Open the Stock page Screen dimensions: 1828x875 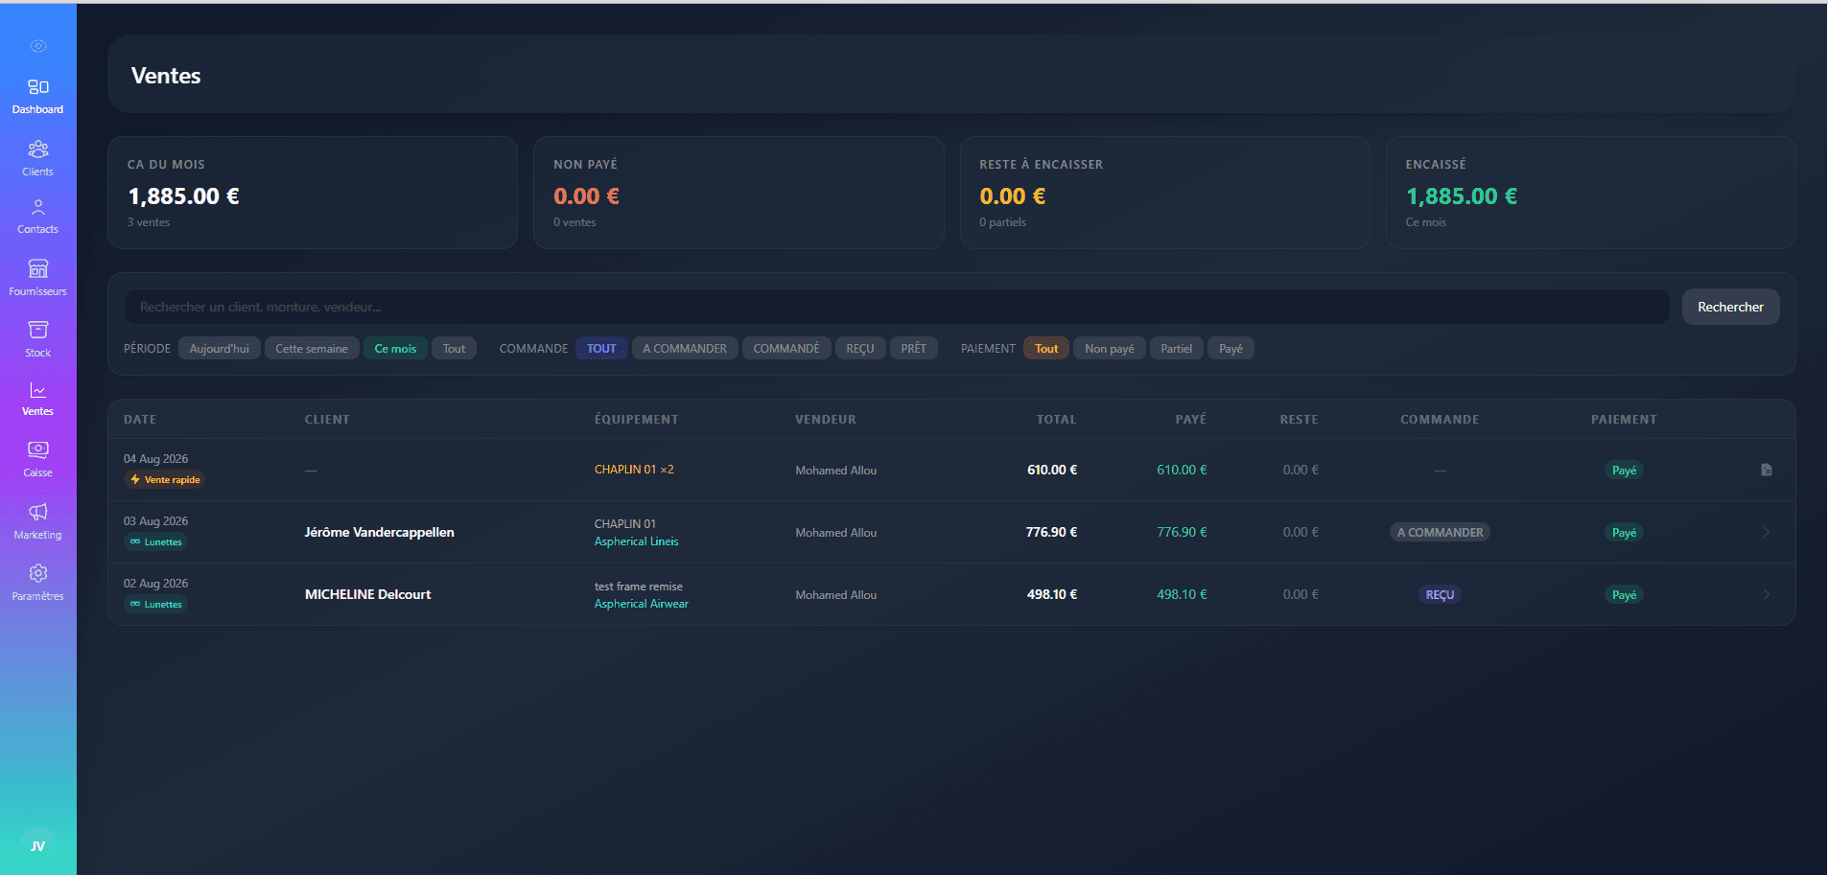(x=37, y=339)
